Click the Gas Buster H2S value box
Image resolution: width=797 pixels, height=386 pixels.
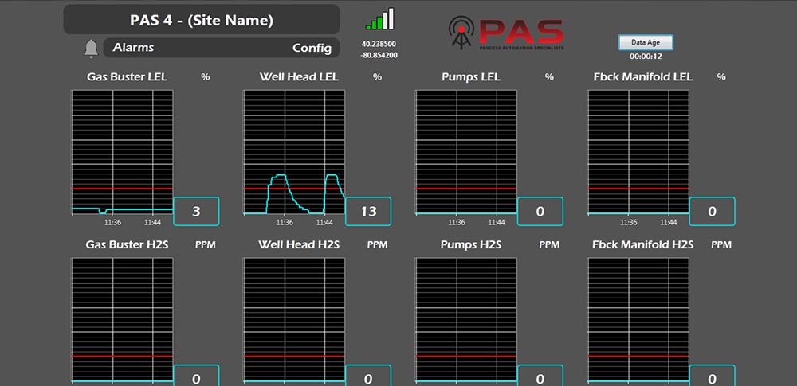(196, 376)
